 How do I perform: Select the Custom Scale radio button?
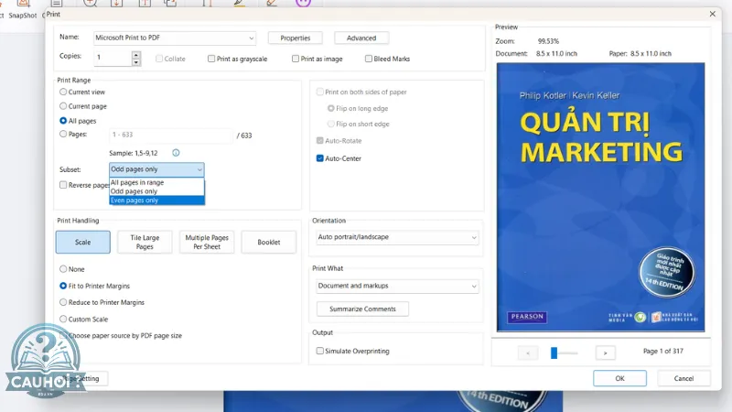click(63, 319)
